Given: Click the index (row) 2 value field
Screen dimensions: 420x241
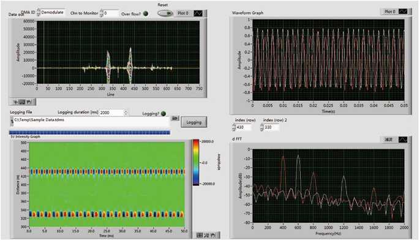Looking at the screenshot, I should (272, 127).
